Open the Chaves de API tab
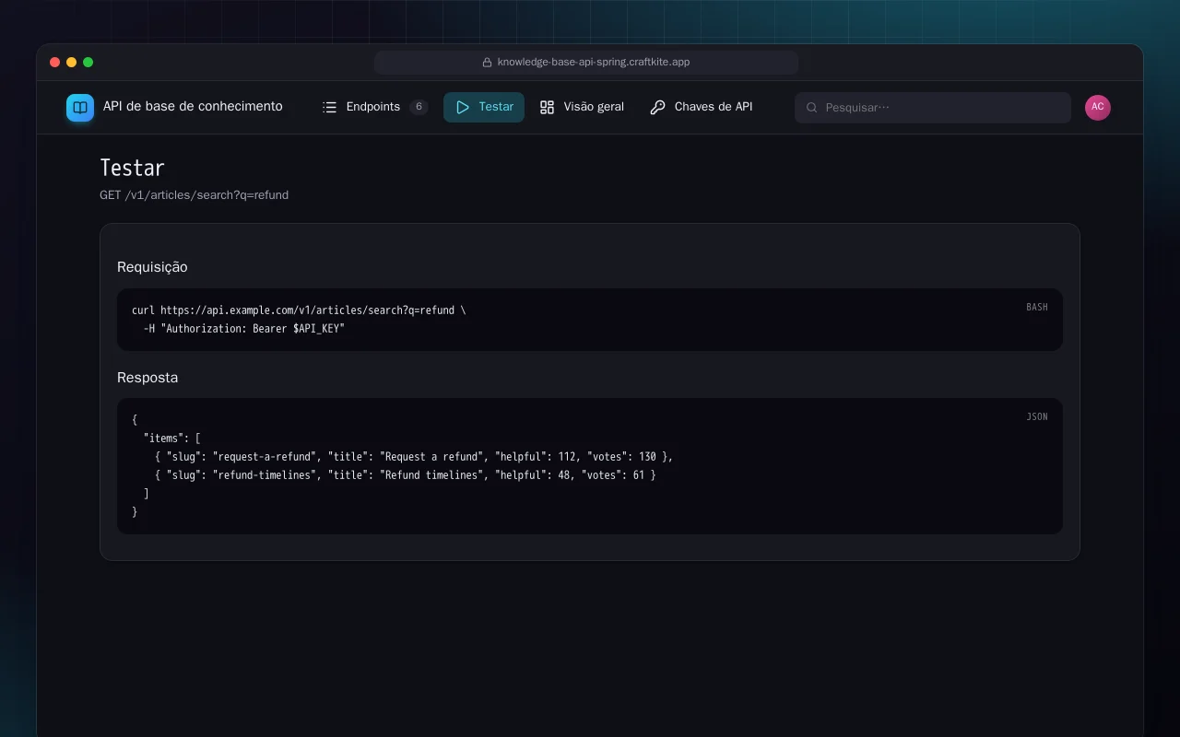1180x737 pixels. (702, 107)
